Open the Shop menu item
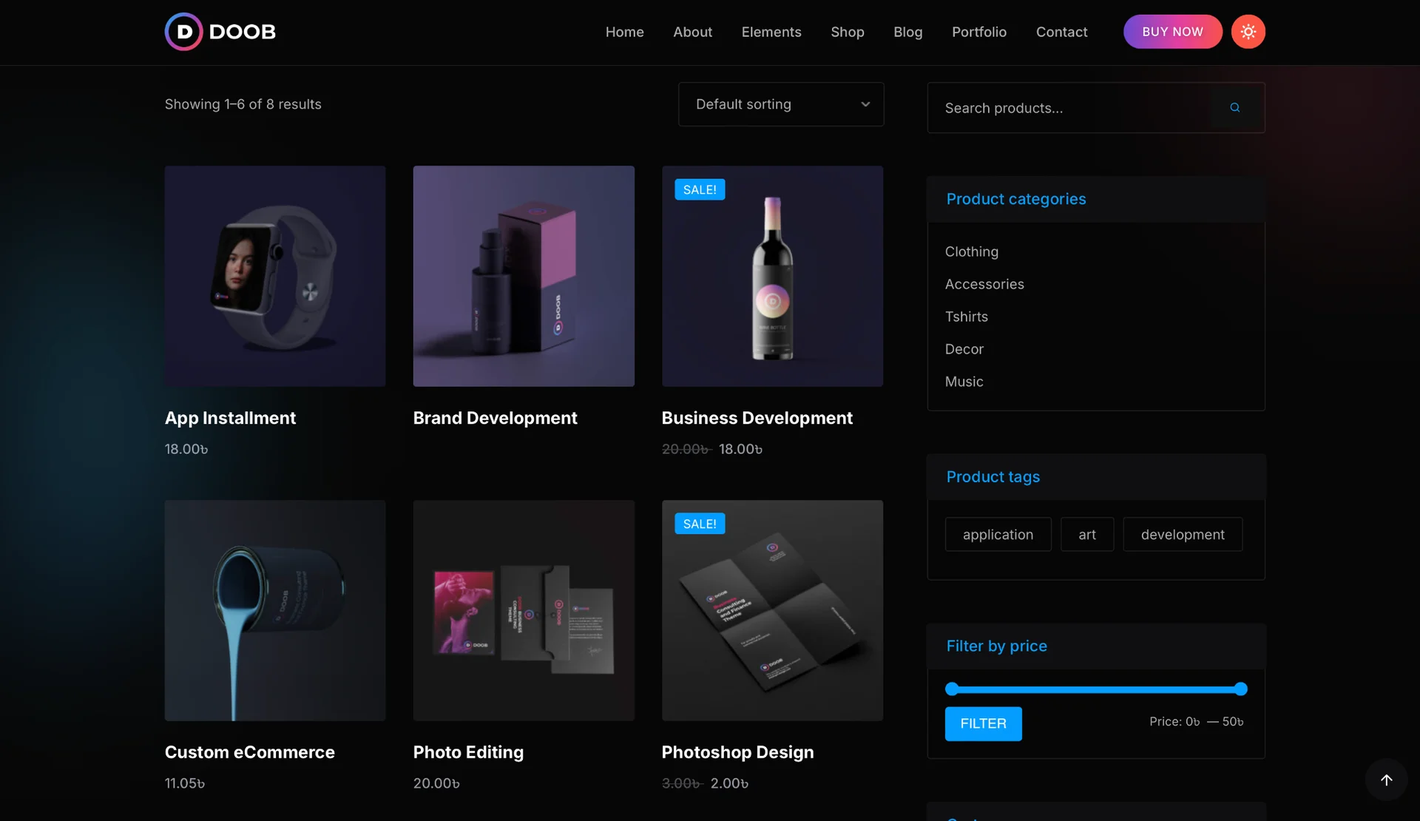This screenshot has width=1420, height=821. coord(847,32)
